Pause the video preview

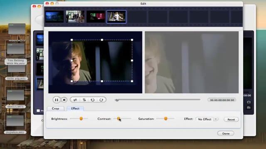pyautogui.click(x=57, y=100)
